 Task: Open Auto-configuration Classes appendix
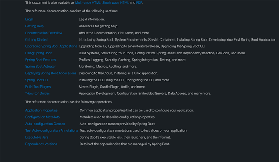pyautogui.click(x=45, y=124)
